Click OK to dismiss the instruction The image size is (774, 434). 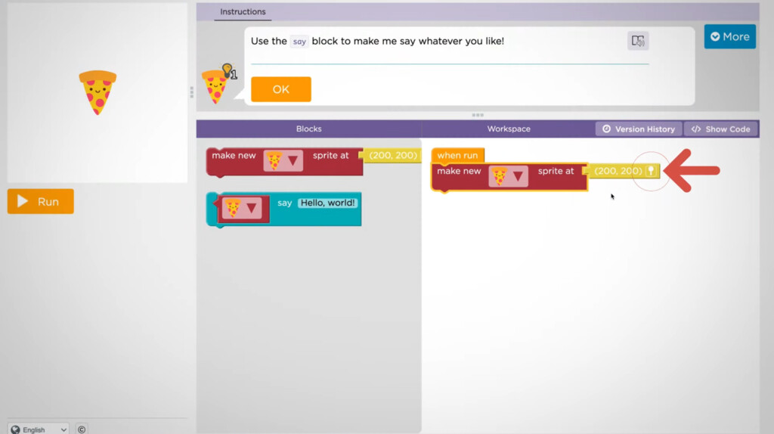[280, 89]
